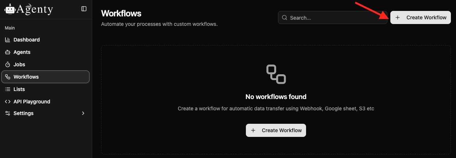Screen dimensions: 456x158
Task: Focus the Search input field
Action: [336, 17]
